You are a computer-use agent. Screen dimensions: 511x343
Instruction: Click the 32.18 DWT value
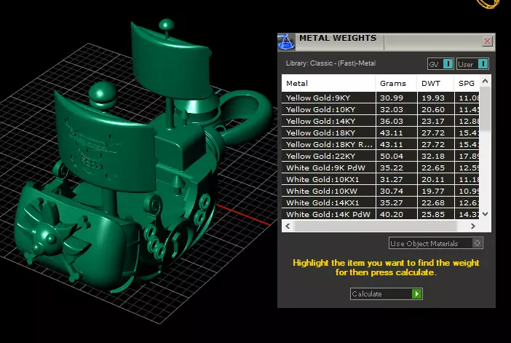[433, 156]
